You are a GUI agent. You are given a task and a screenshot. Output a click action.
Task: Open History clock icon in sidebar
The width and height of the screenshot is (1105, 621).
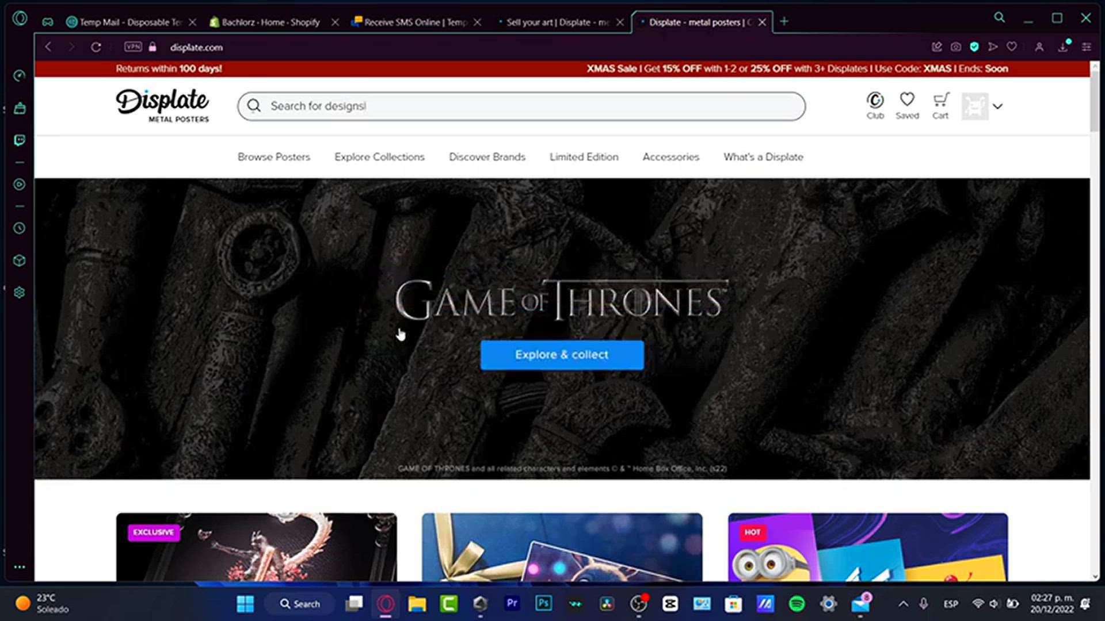click(x=19, y=228)
